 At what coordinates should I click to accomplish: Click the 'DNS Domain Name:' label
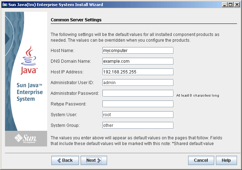(71, 61)
